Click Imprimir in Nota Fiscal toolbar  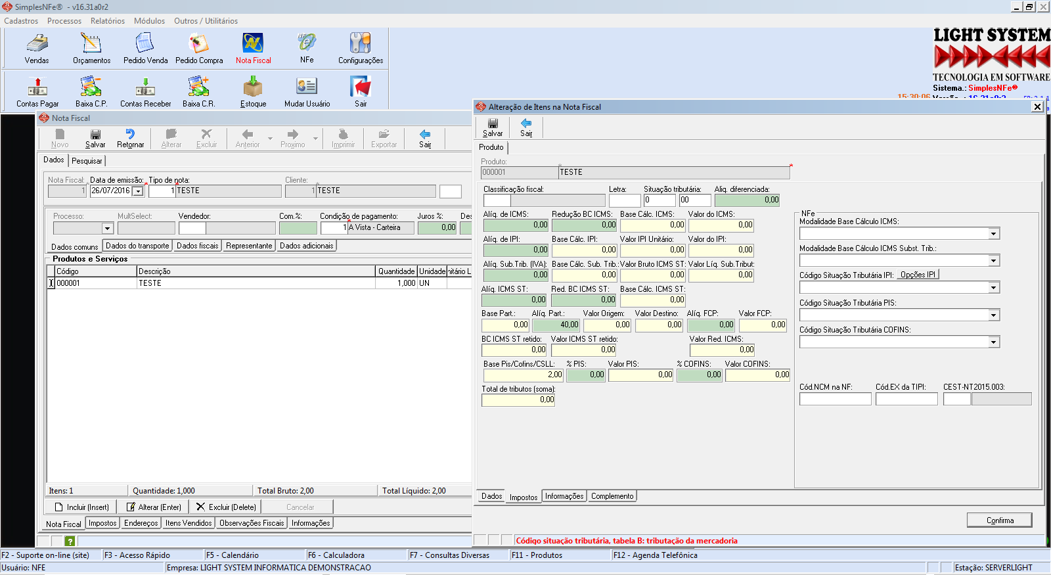pyautogui.click(x=343, y=139)
